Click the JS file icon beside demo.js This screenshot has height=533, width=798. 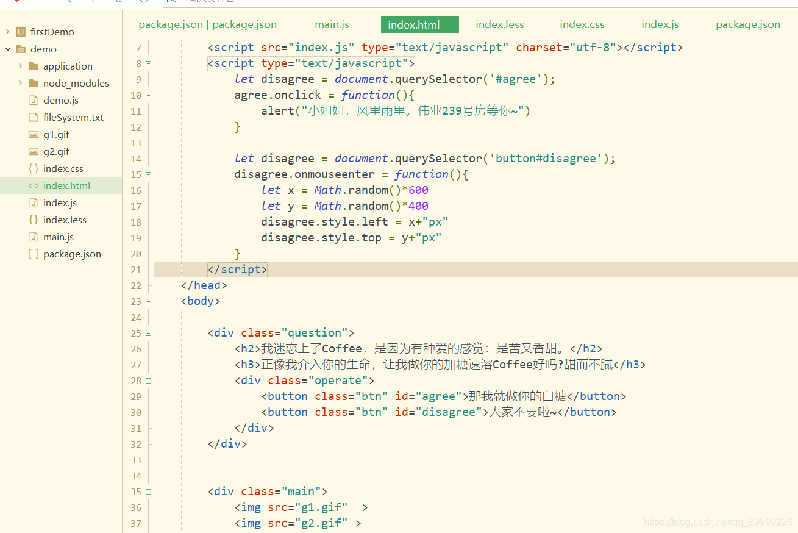(33, 100)
